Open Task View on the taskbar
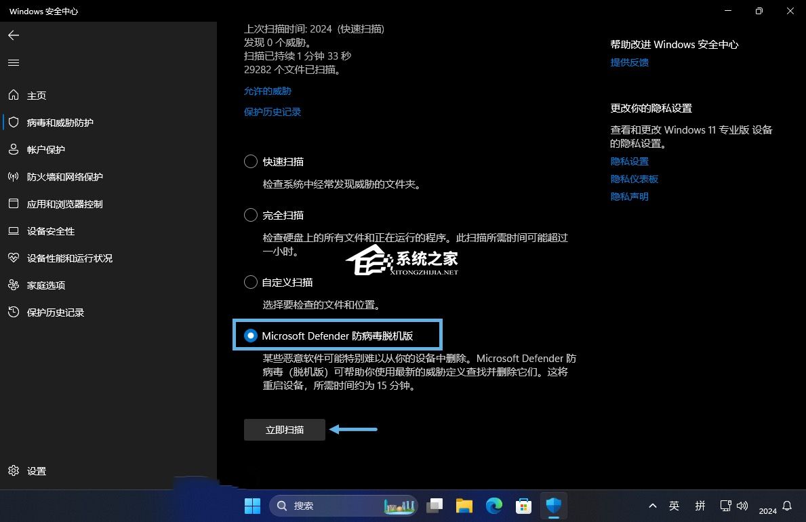The height and width of the screenshot is (522, 806). tap(435, 506)
